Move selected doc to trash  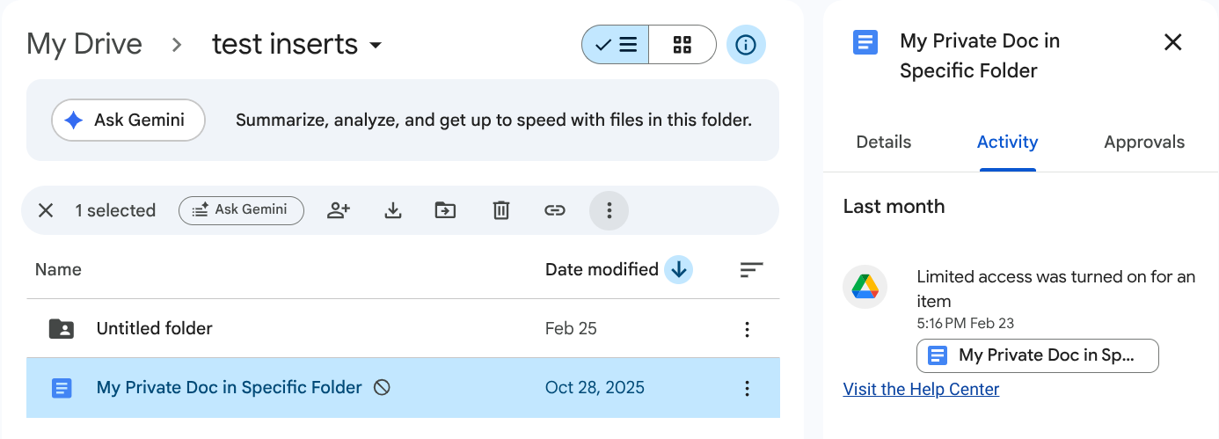pos(500,210)
